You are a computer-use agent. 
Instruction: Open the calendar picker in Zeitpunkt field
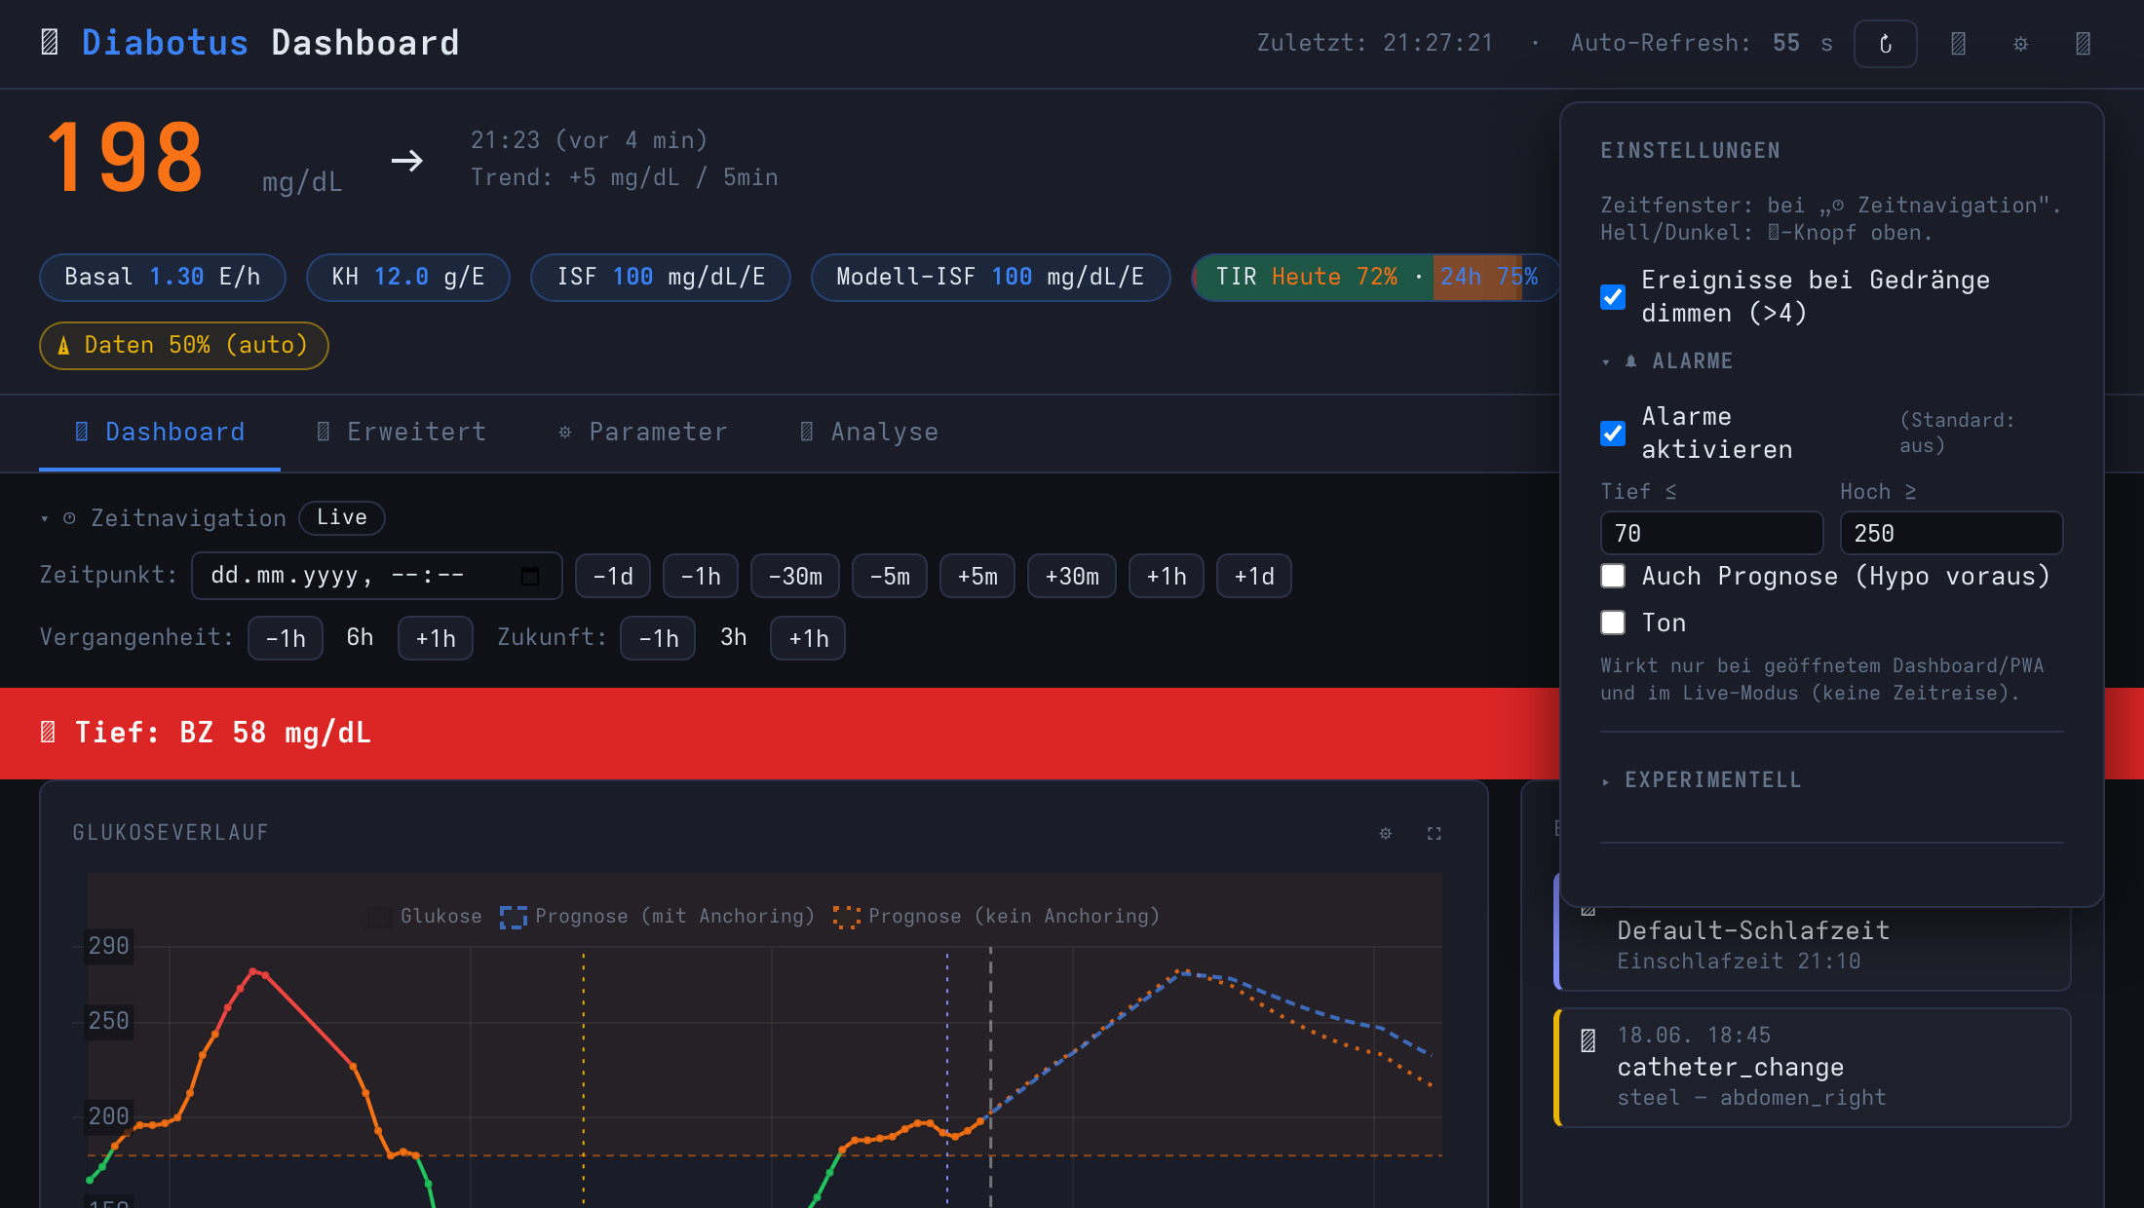point(530,576)
